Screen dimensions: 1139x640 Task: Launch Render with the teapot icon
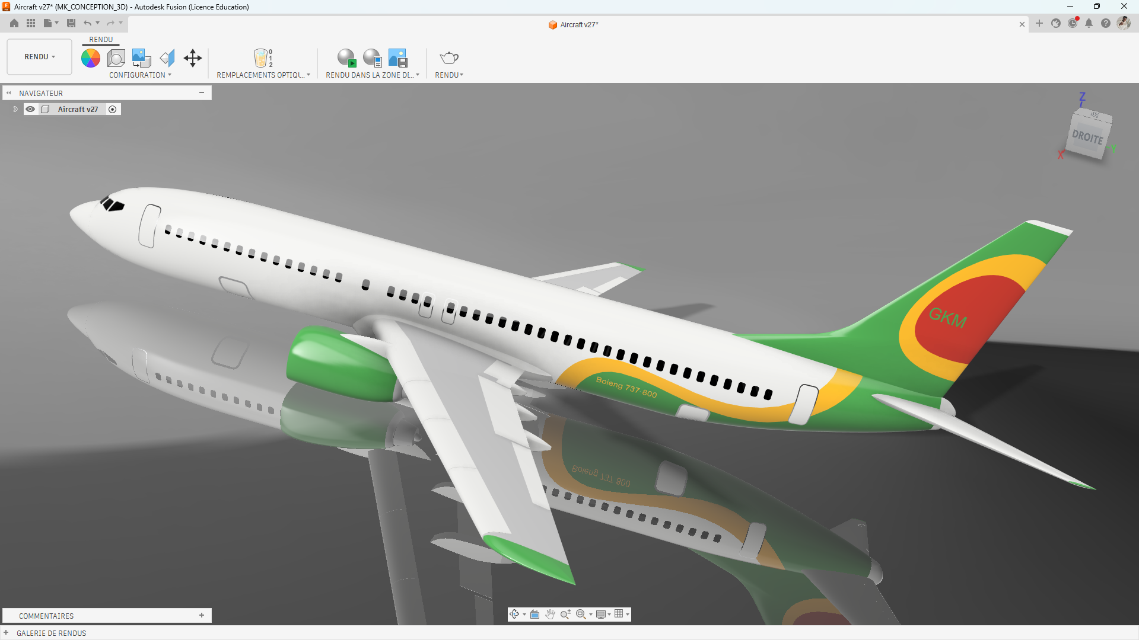pos(449,58)
